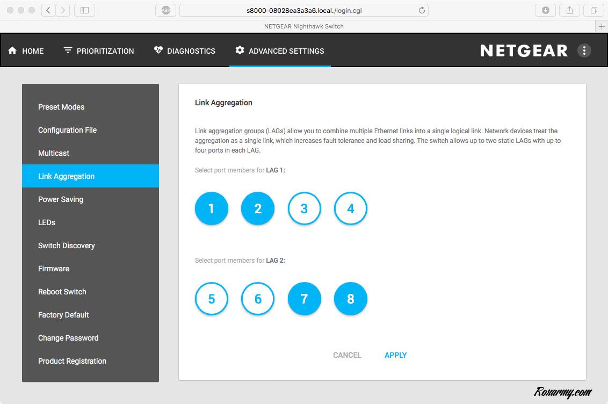Click the Home house icon
Viewport: 608px width, 404px height.
pyautogui.click(x=12, y=50)
